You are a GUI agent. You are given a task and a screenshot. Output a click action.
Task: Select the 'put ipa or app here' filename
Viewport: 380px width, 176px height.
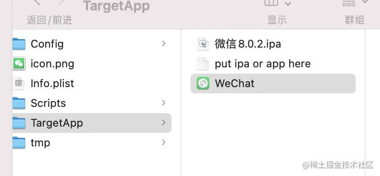click(263, 64)
